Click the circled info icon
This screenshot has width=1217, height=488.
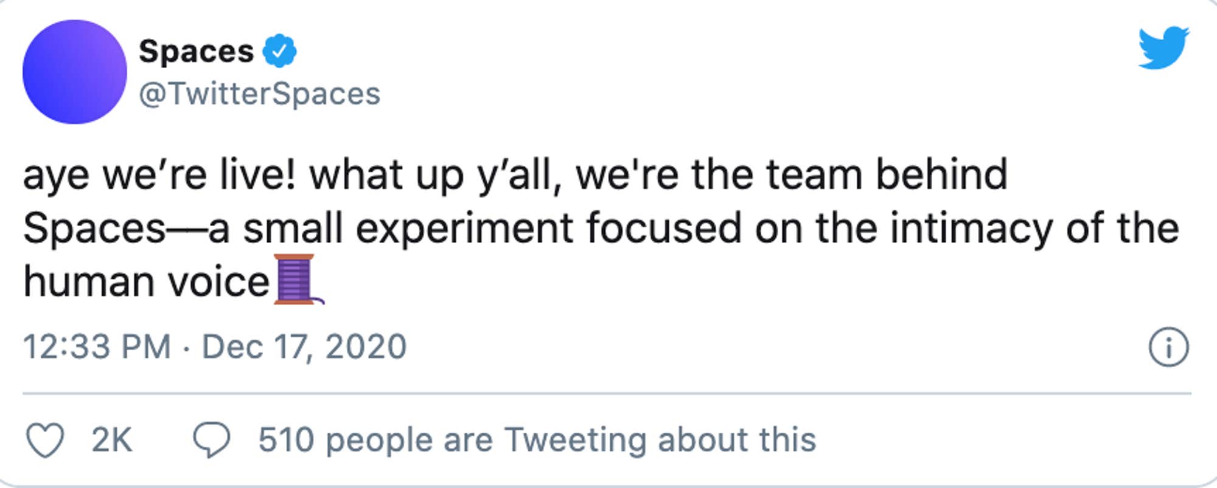[x=1168, y=347]
